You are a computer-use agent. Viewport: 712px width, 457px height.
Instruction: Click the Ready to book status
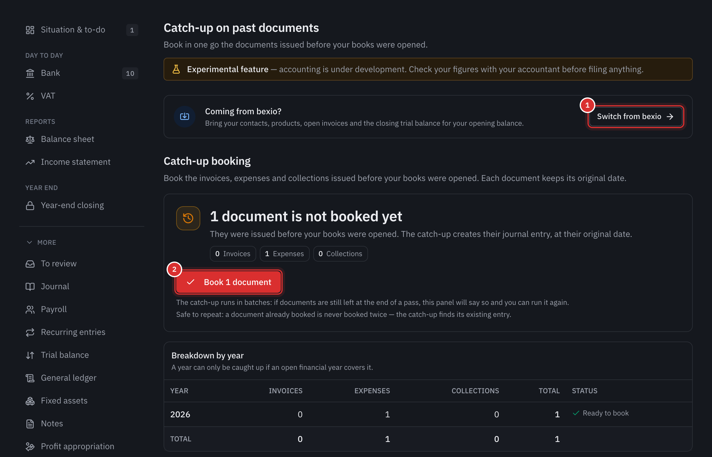(x=601, y=413)
